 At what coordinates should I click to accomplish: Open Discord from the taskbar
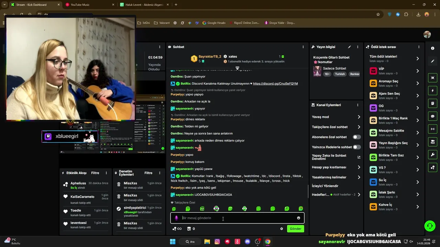pos(247,242)
